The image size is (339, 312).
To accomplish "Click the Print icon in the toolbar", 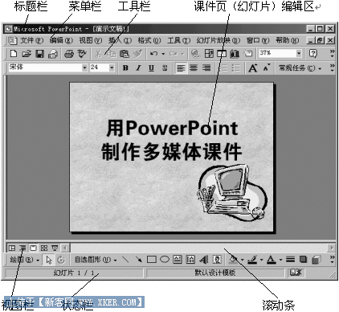I will (69, 54).
